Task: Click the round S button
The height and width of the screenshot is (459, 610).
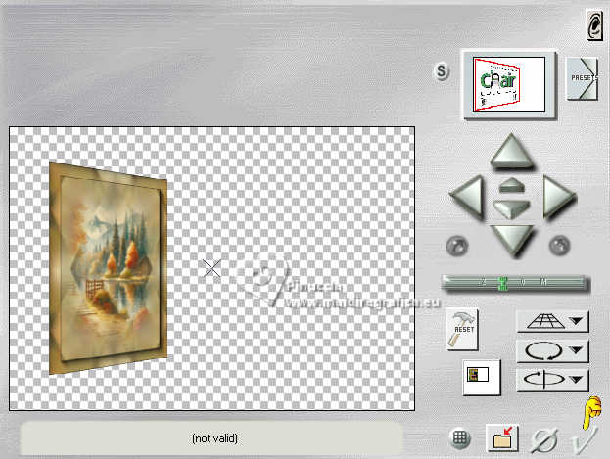Action: [x=442, y=71]
